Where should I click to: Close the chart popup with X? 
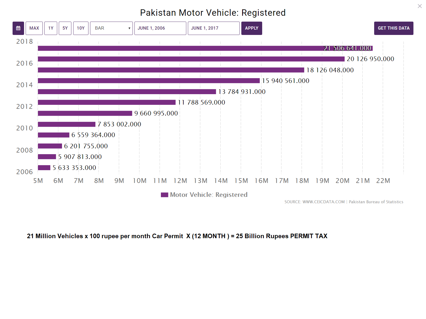(x=420, y=6)
